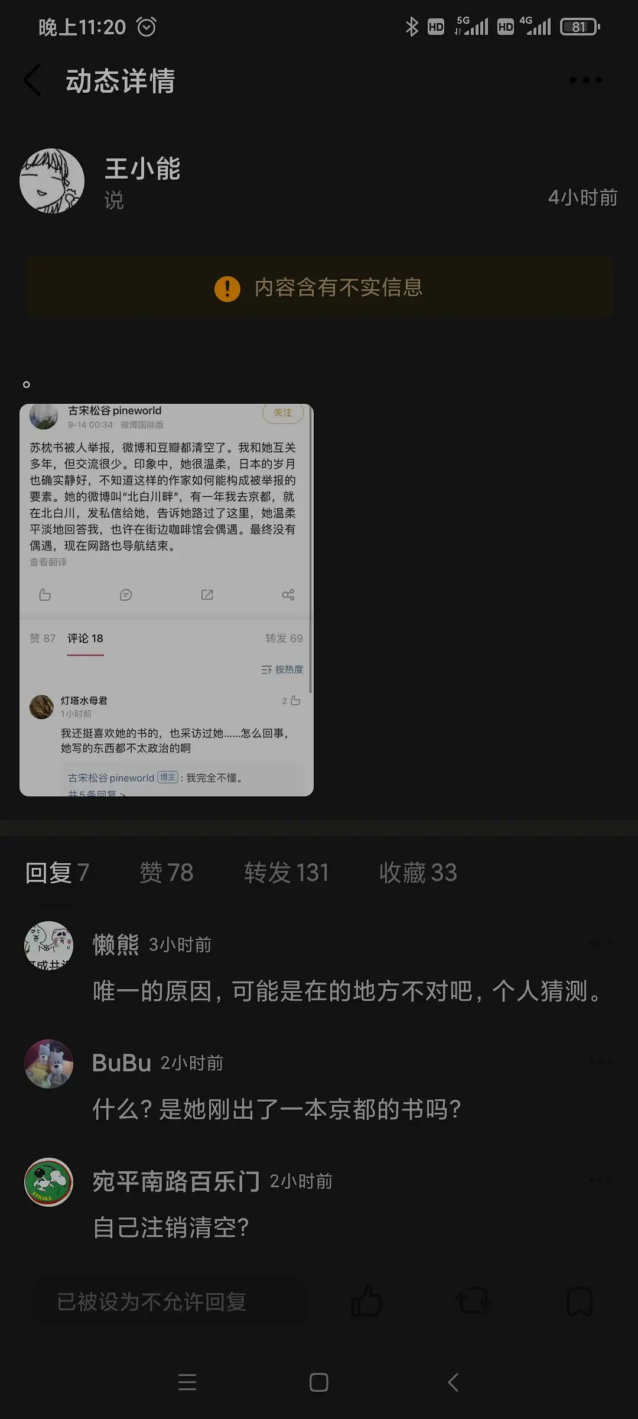The image size is (638, 1419).
Task: View BuBu's avatar profile
Action: pyautogui.click(x=49, y=1064)
